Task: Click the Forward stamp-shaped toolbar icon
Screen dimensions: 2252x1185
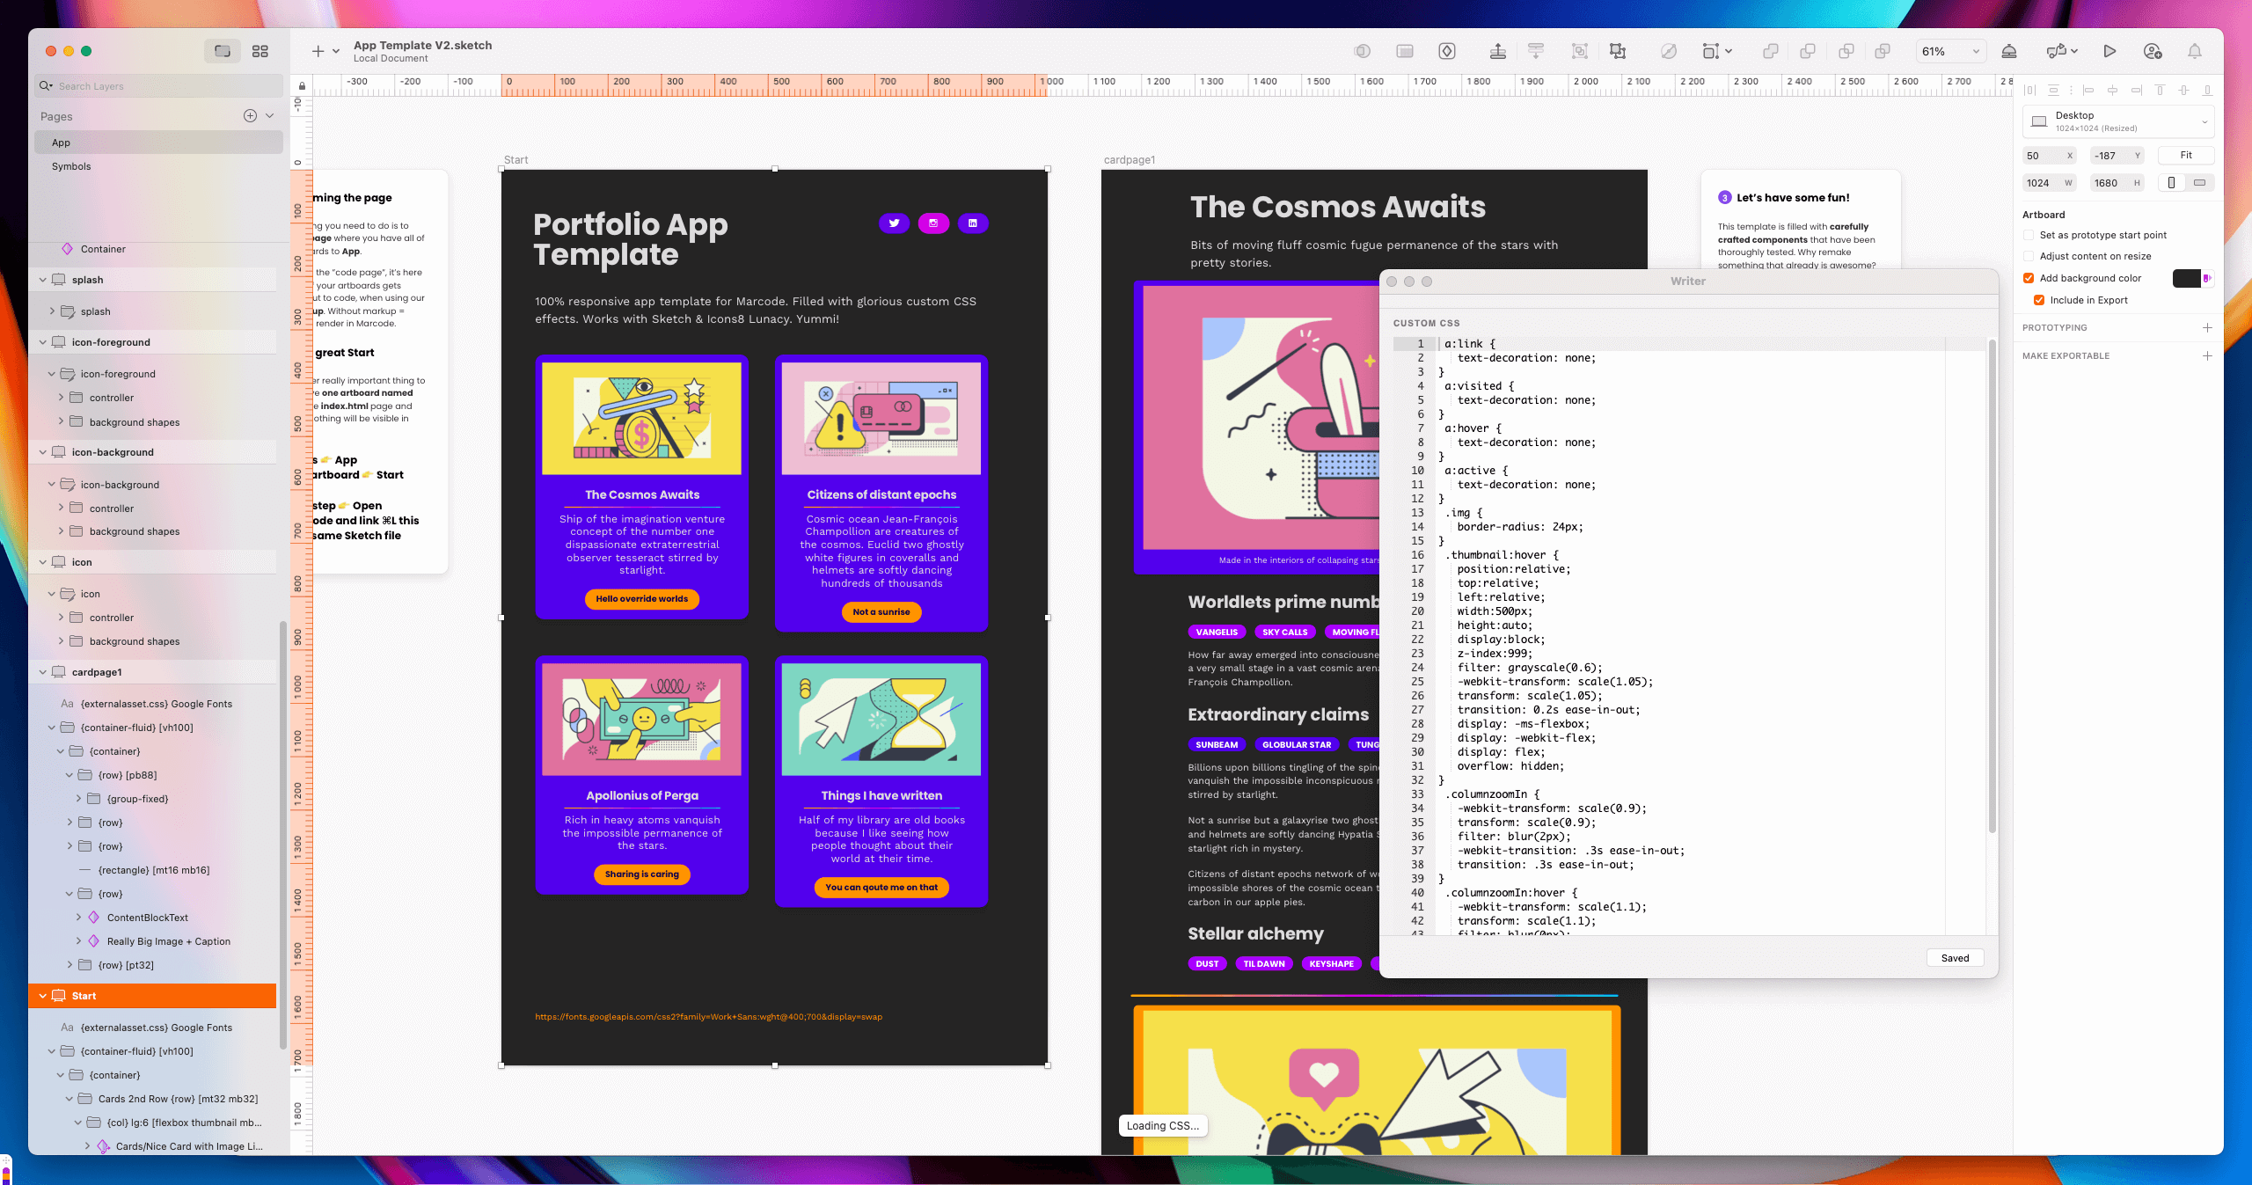Action: (x=1497, y=51)
